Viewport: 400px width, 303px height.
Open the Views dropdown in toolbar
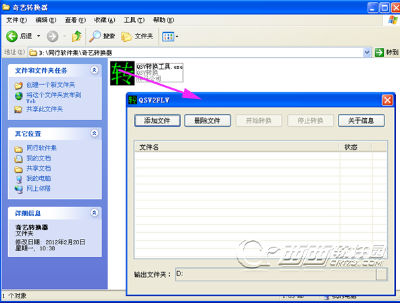pos(170,36)
